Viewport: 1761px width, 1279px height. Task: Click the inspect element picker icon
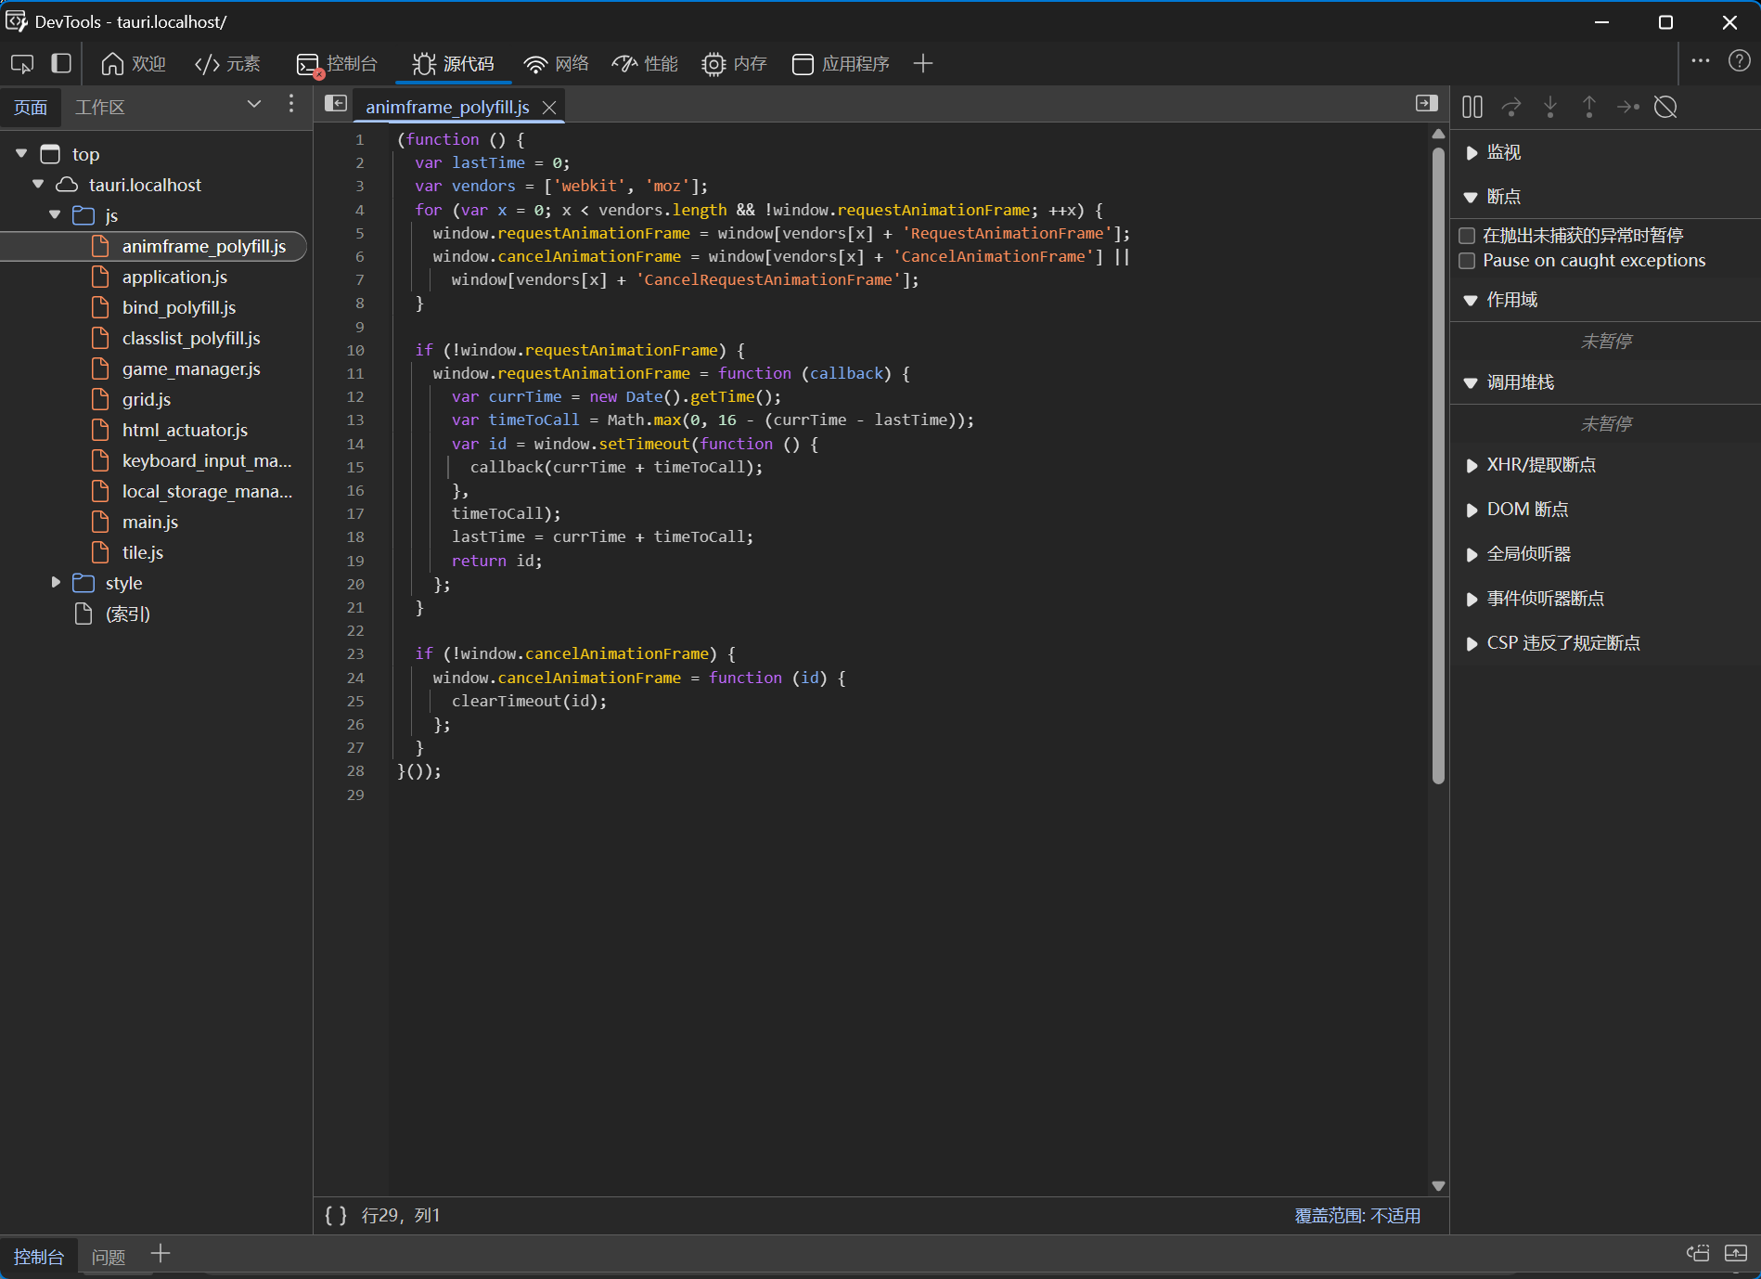22,63
